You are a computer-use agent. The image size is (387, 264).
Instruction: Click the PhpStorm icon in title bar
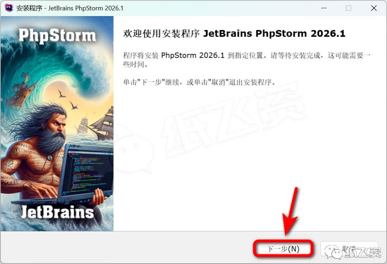pyautogui.click(x=9, y=8)
